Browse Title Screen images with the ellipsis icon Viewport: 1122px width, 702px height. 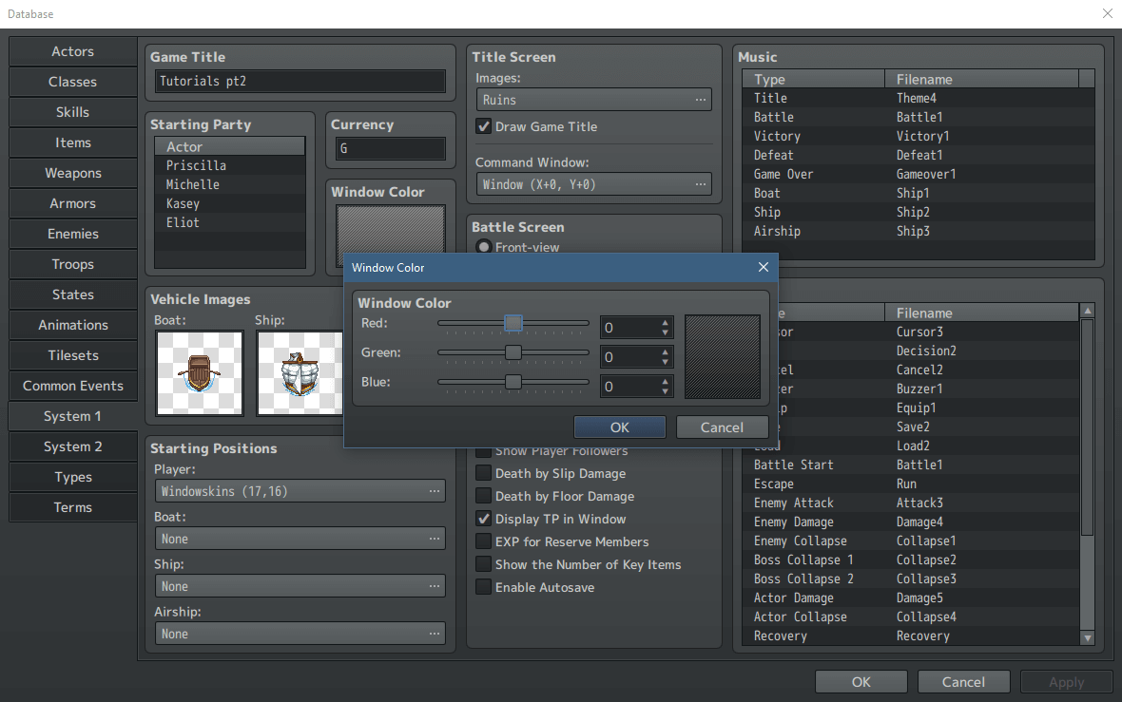701,99
